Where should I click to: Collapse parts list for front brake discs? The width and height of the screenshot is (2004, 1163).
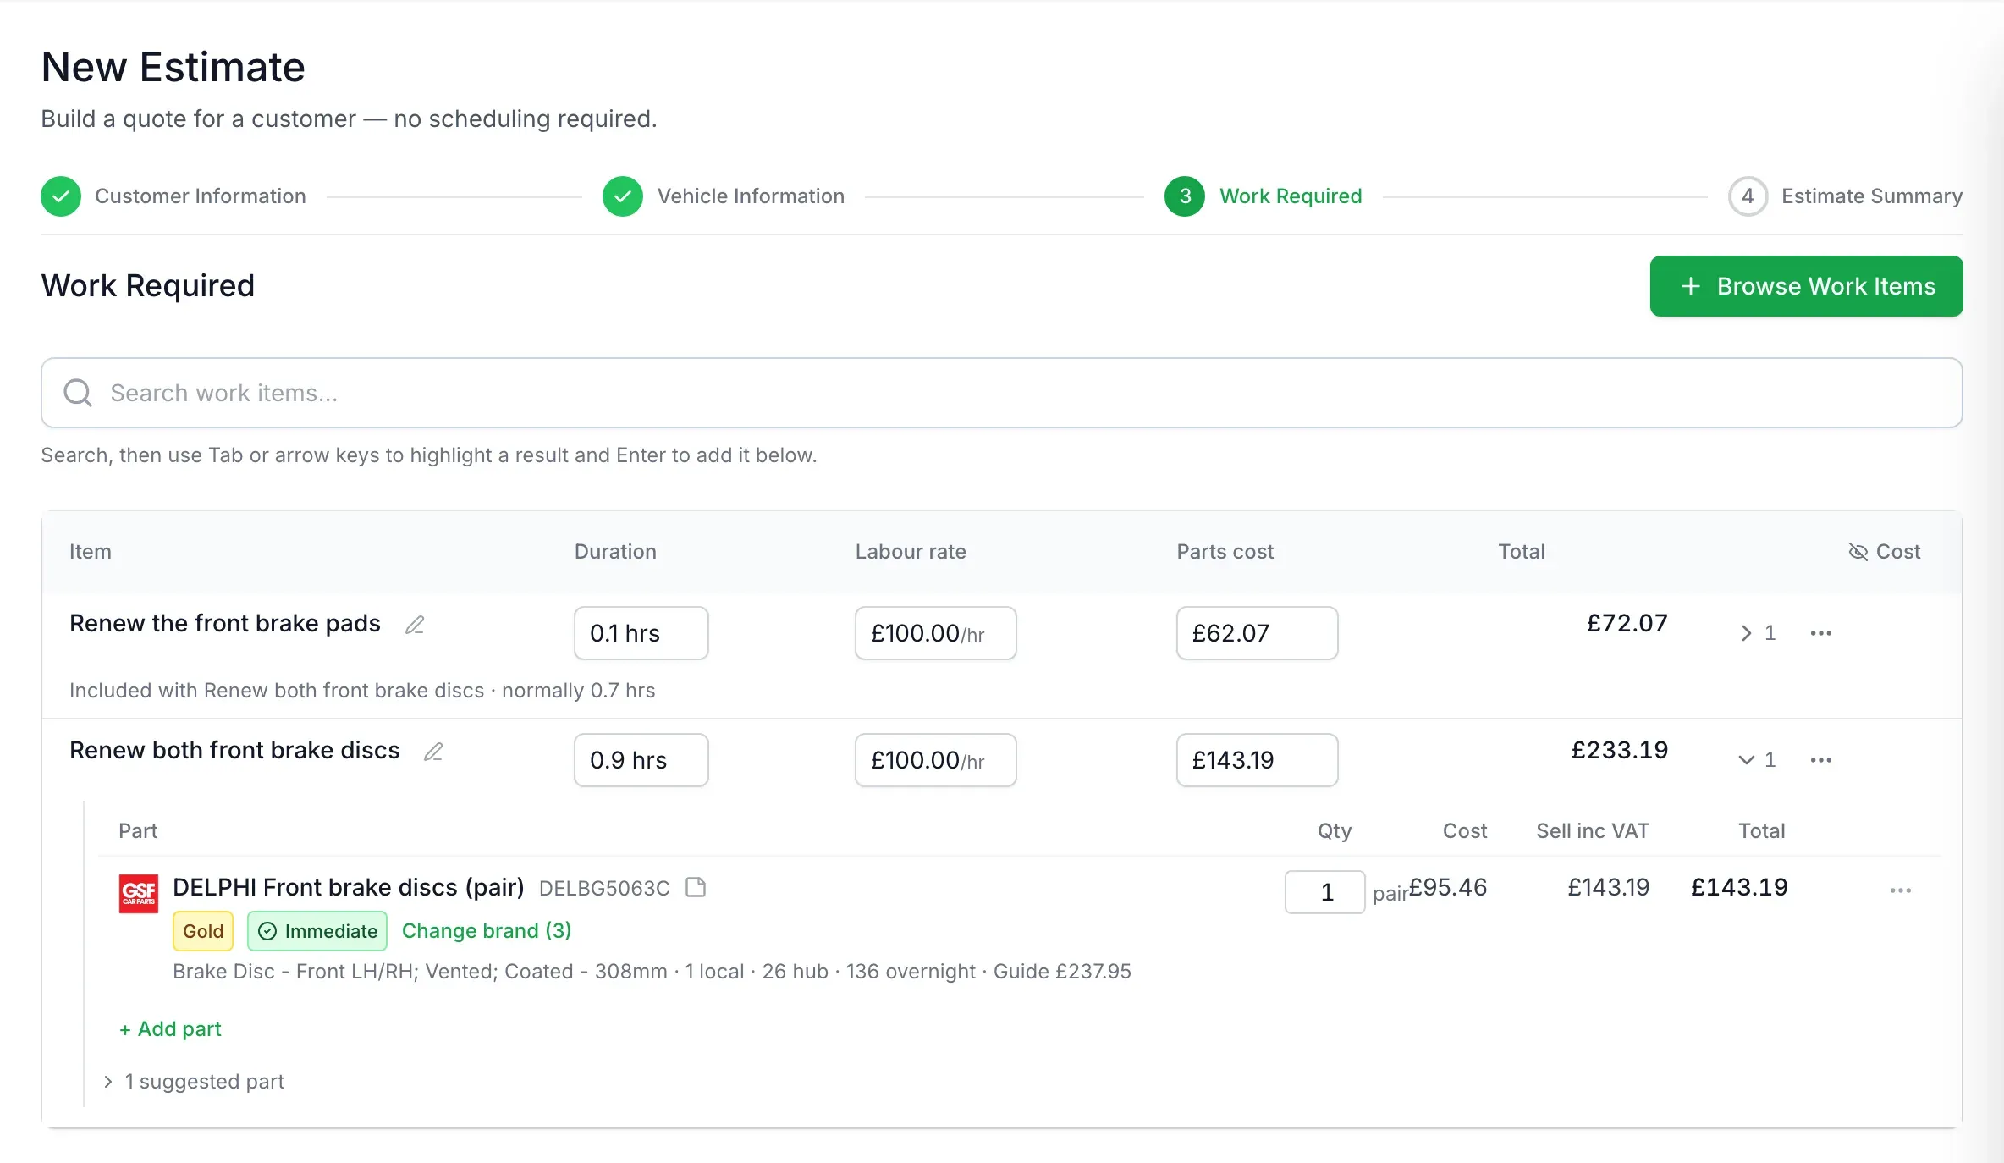coord(1758,760)
